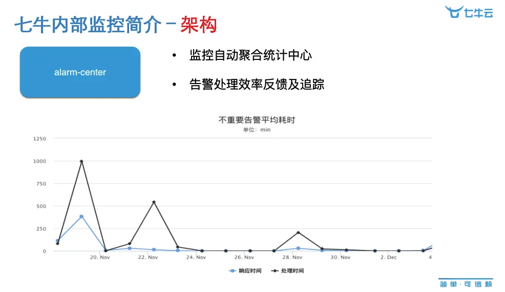This screenshot has width=505, height=292.
Task: Click the x-axis label 26. Nov
Action: [244, 257]
